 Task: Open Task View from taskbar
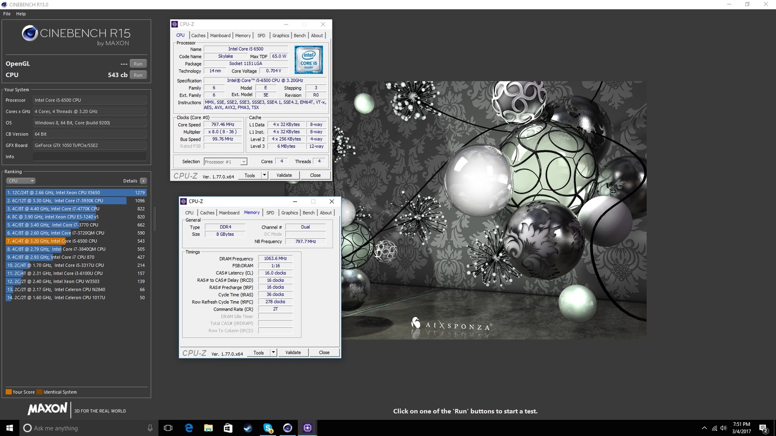click(168, 427)
